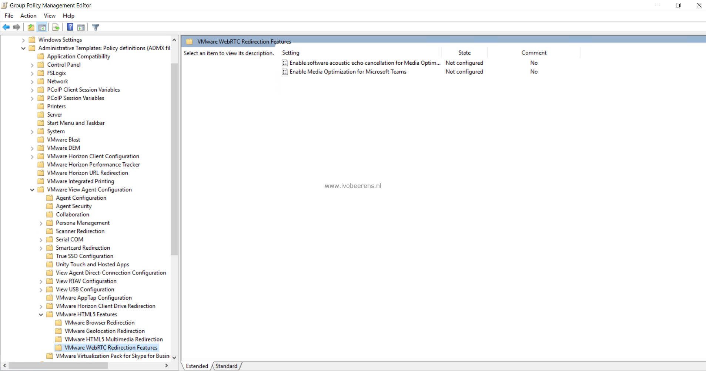Click the Group Policy Management Editor title icon
This screenshot has height=371, width=706.
click(x=4, y=5)
